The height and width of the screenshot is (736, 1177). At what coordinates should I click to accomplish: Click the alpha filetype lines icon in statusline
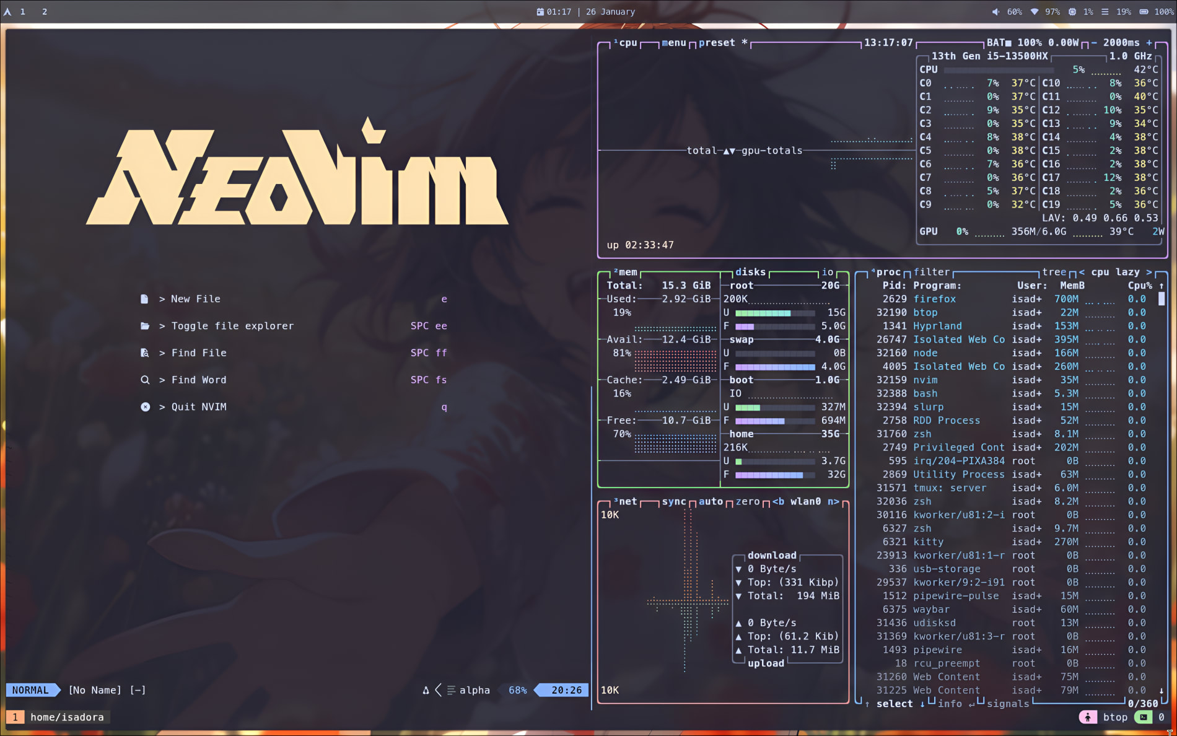pyautogui.click(x=451, y=690)
